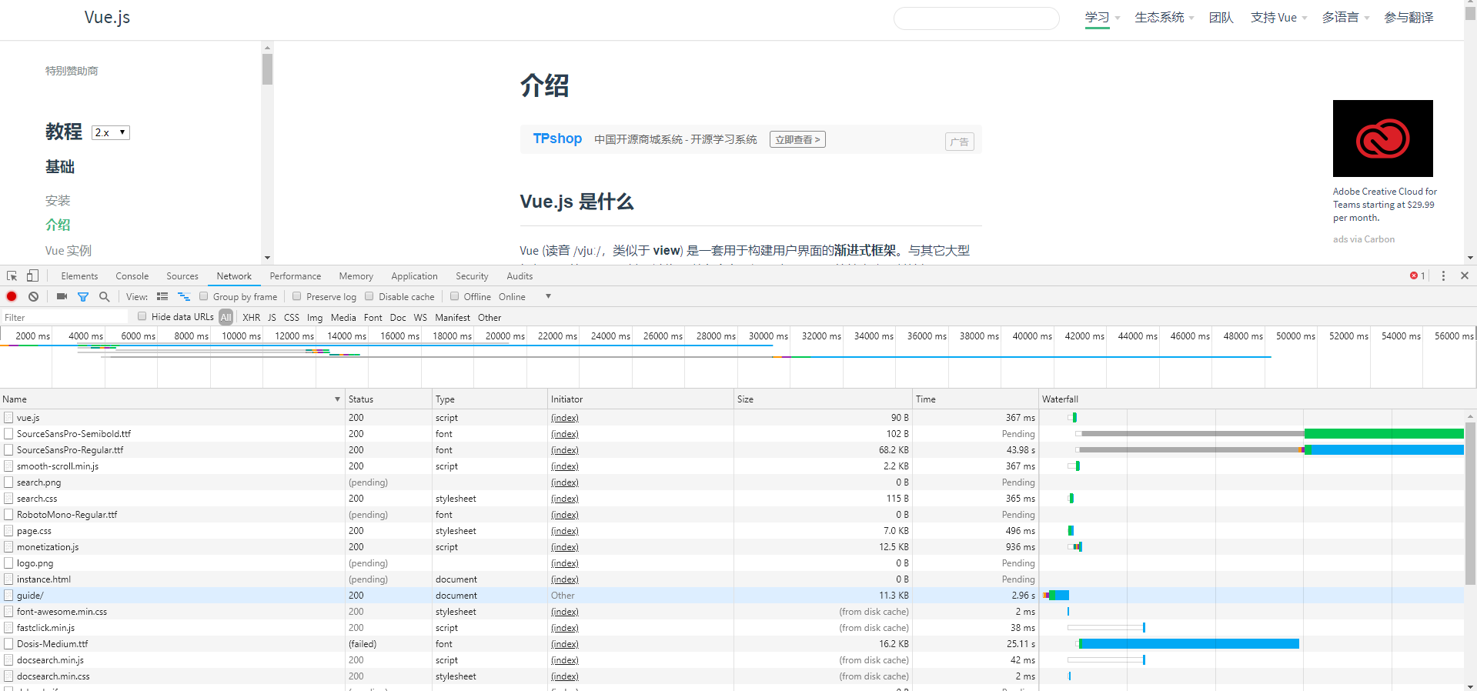Toggle the network filter funnel icon

83,296
